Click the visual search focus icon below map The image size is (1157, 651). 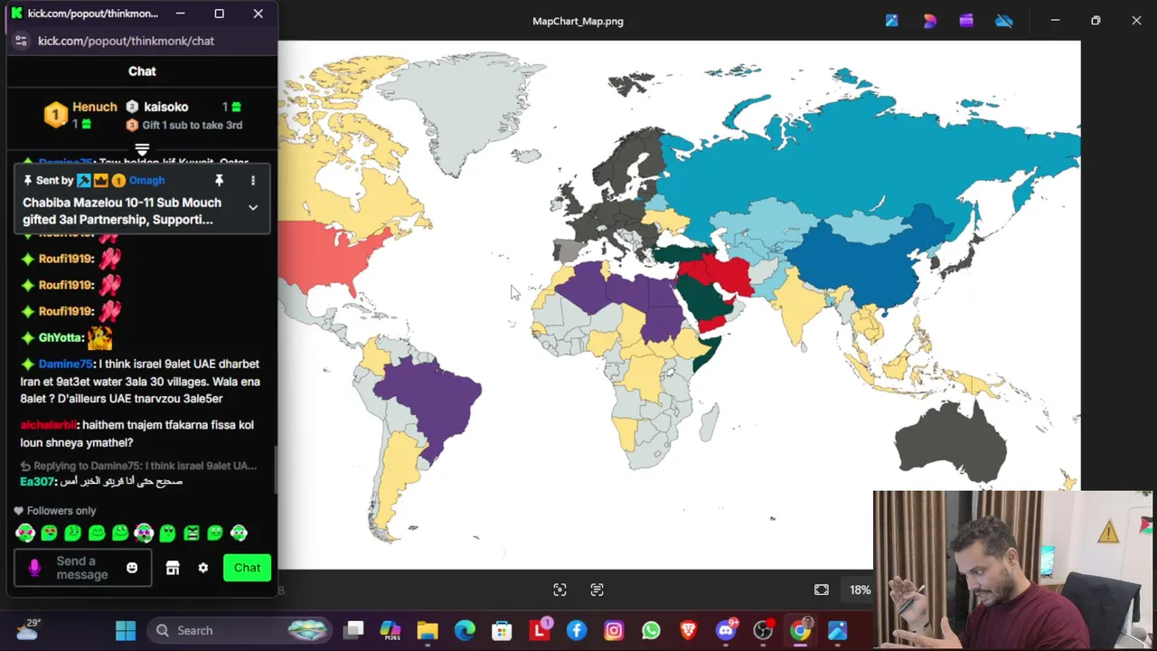560,590
